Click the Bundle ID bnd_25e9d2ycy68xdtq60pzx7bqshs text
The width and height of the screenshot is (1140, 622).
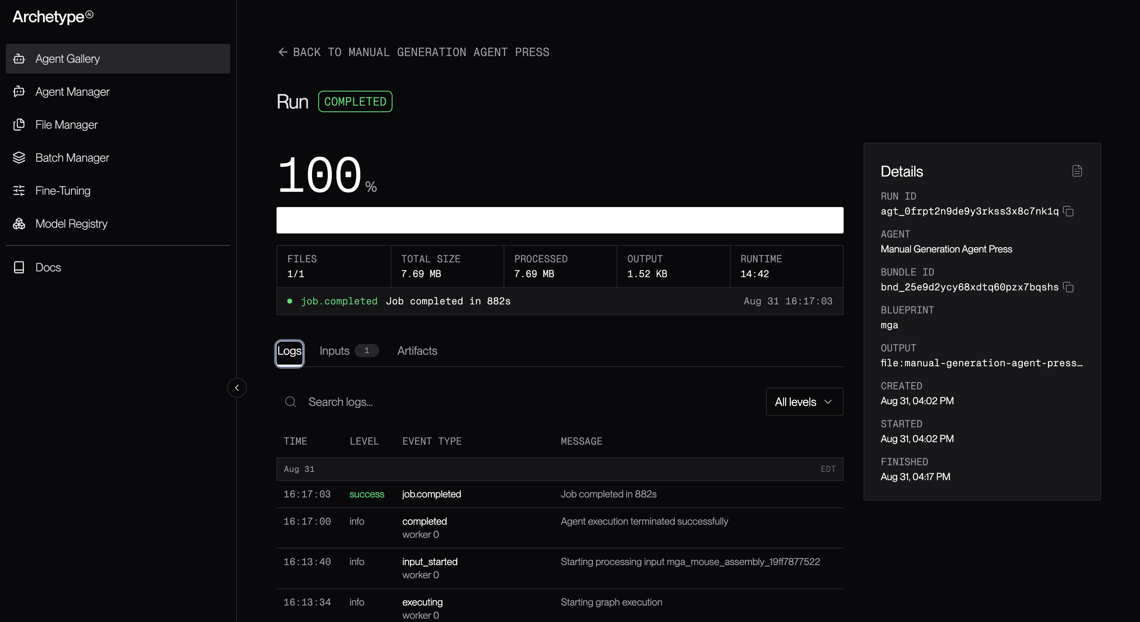970,287
